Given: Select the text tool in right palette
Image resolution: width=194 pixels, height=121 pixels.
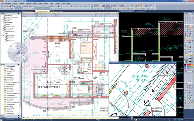Looking at the screenshot, I should (185, 47).
